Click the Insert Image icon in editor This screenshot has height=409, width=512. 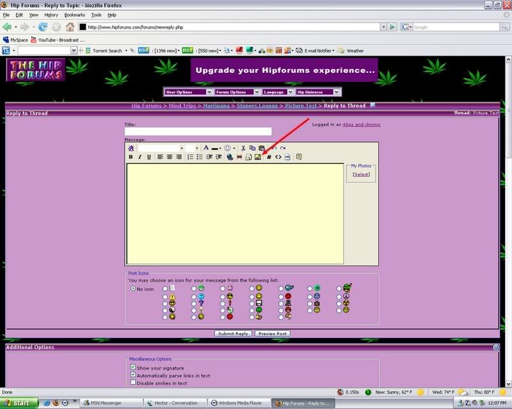coord(257,157)
